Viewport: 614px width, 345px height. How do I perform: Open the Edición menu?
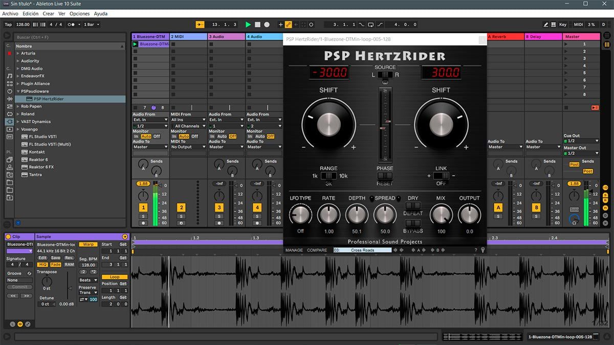(x=31, y=14)
